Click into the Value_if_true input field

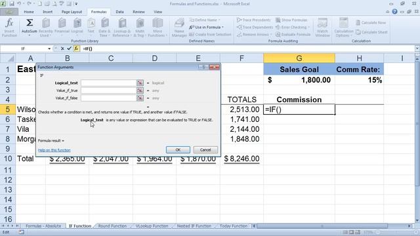(x=109, y=90)
